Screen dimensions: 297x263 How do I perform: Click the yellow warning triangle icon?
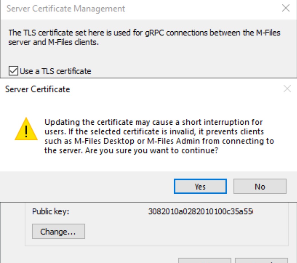click(x=26, y=129)
